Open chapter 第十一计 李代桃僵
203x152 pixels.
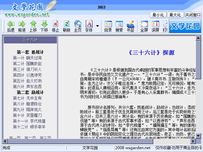(29, 121)
